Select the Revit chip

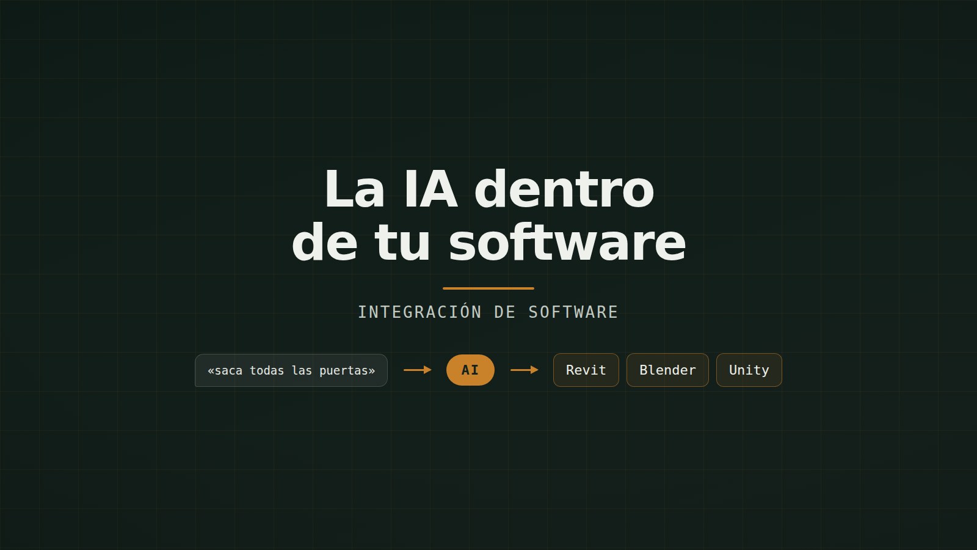click(586, 370)
